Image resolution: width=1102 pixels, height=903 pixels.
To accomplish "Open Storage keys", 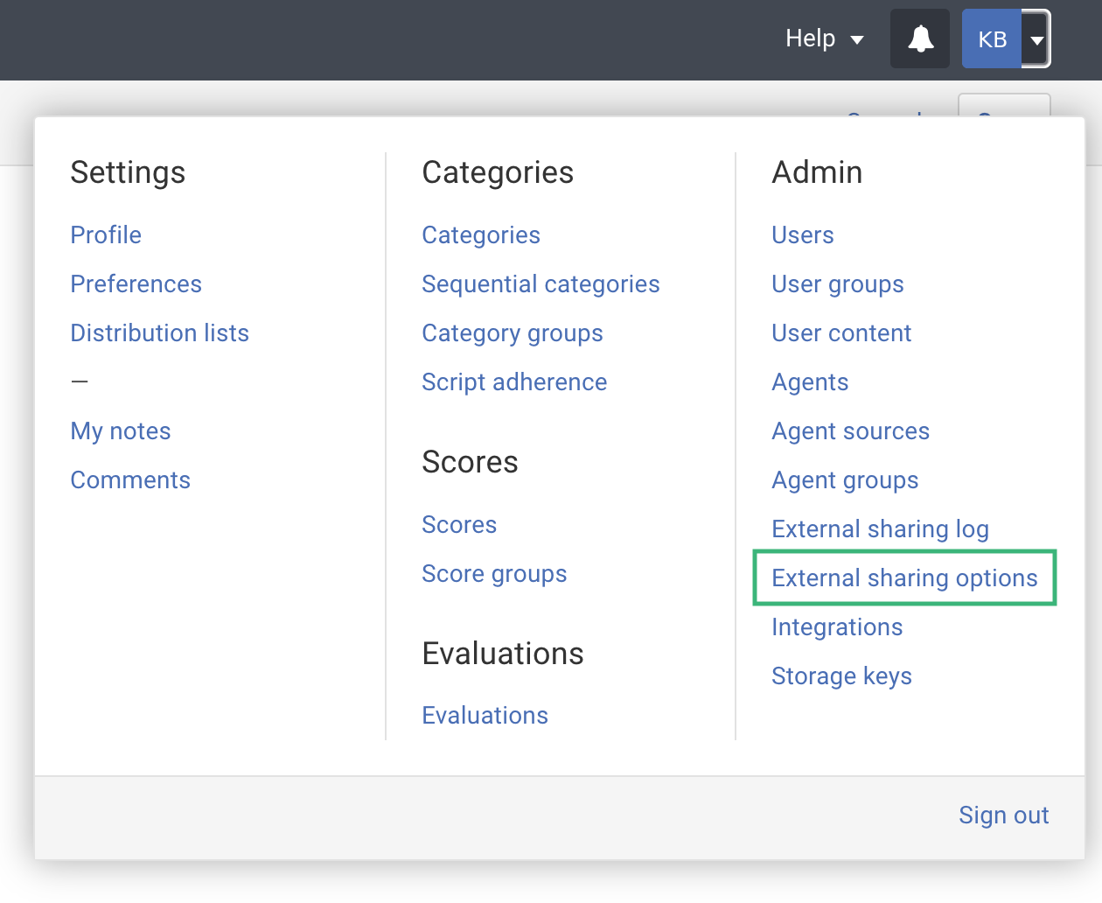I will click(841, 676).
